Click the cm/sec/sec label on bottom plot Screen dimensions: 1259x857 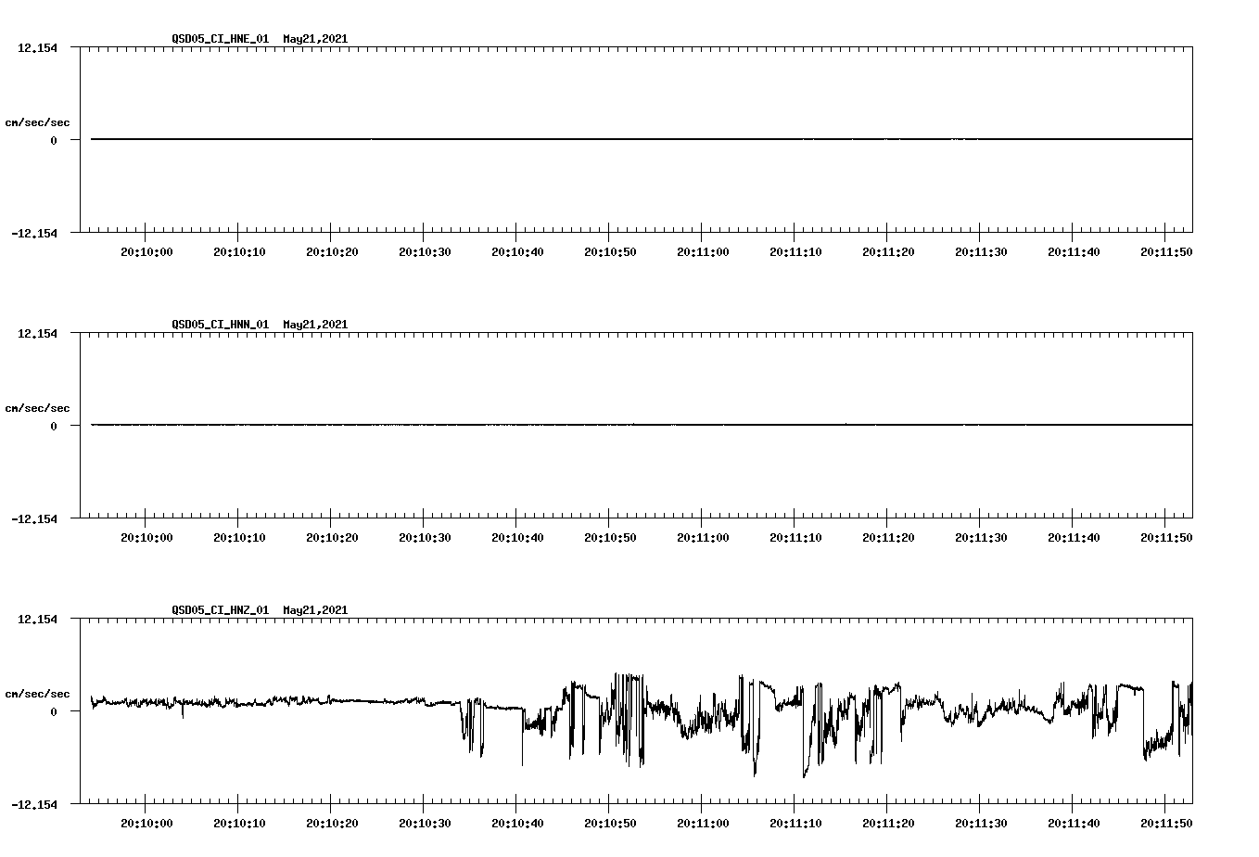click(x=36, y=692)
